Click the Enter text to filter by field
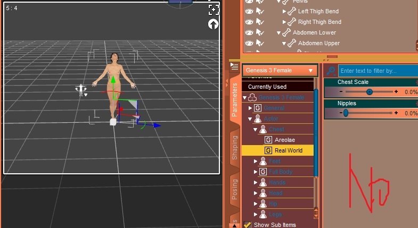The image size is (418, 228). (378, 71)
